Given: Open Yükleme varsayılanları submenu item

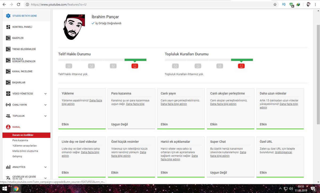Looking at the screenshot, I should click(x=25, y=146).
